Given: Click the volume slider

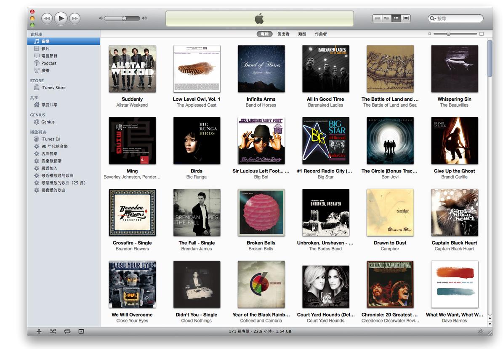Looking at the screenshot, I should coord(122,18).
